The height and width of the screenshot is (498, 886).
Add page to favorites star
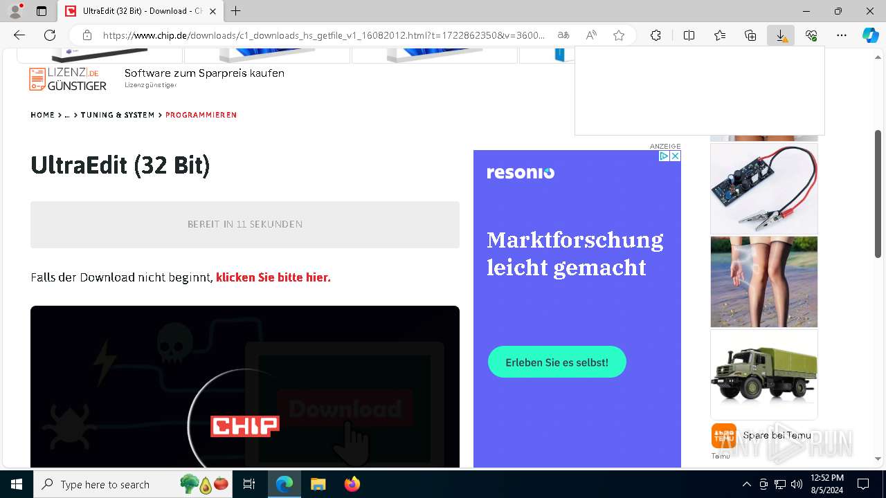[x=619, y=35]
